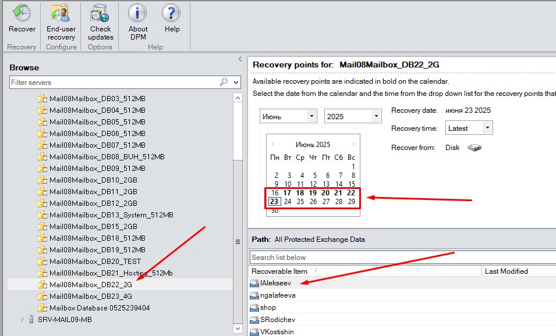The width and height of the screenshot is (556, 336).
Task: Select the IAlekseev mailbox item
Action: (276, 283)
